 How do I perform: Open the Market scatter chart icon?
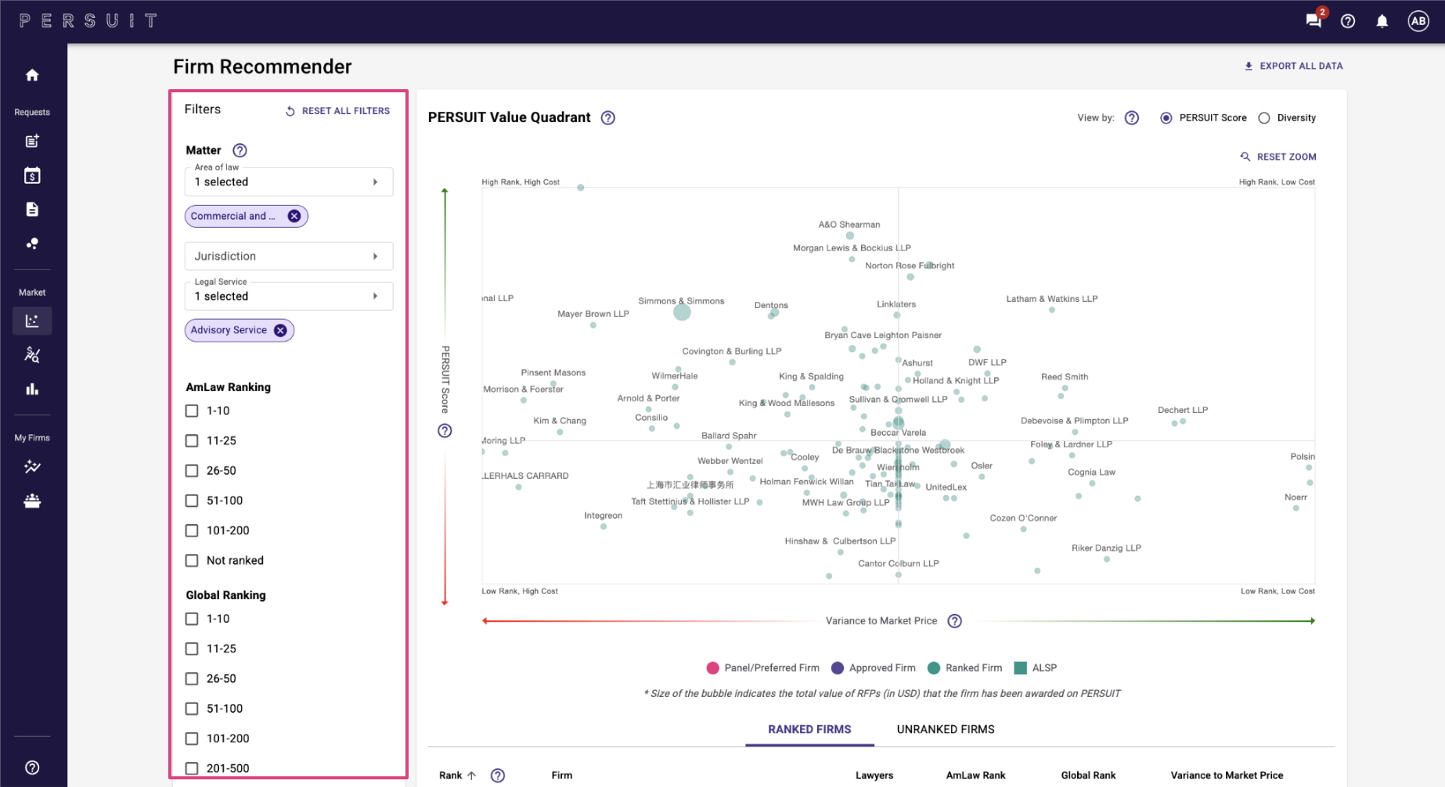coord(32,321)
